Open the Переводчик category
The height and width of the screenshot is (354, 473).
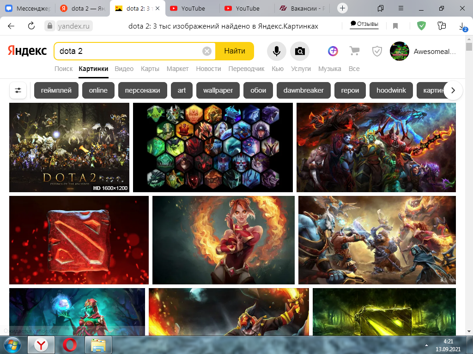(x=246, y=69)
